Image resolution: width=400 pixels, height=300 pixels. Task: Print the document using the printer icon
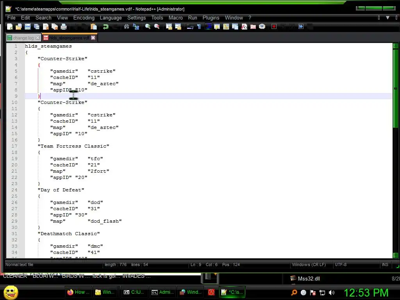[64, 27]
